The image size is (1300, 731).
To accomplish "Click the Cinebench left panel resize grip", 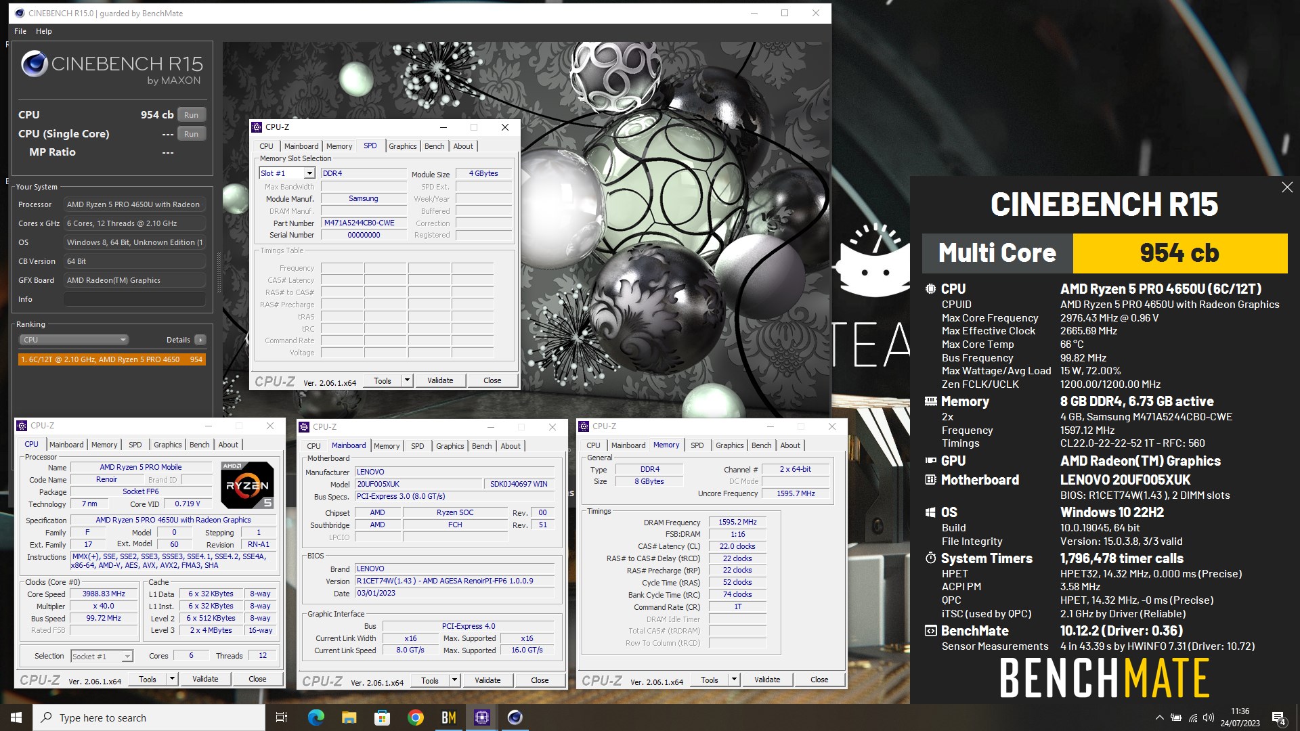I will 218,271.
